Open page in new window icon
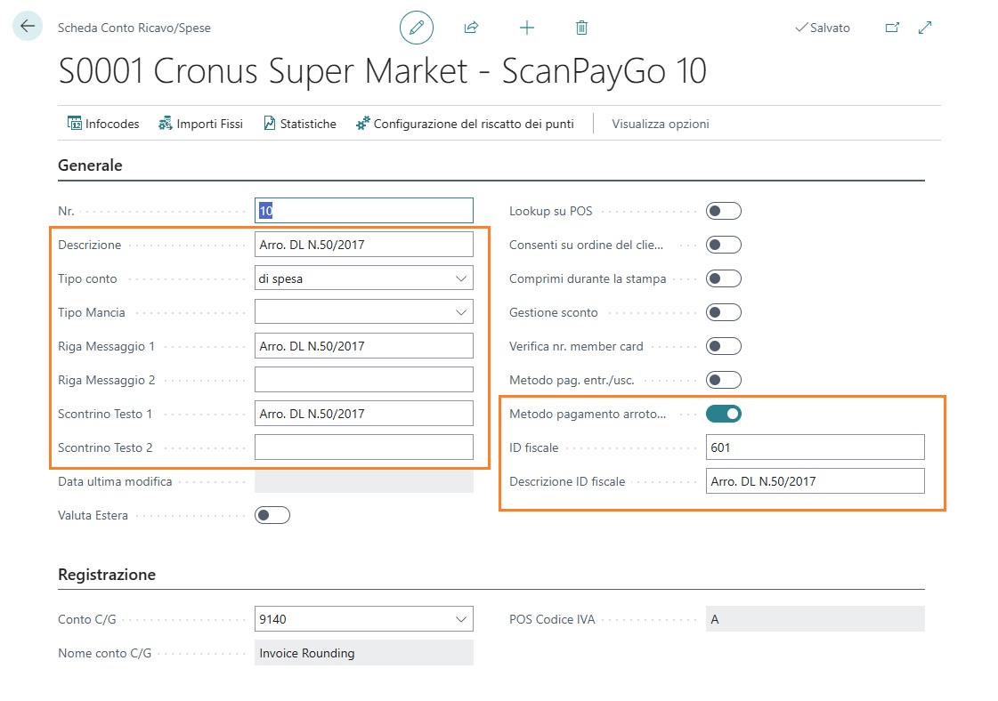The height and width of the screenshot is (701, 998). tap(891, 28)
